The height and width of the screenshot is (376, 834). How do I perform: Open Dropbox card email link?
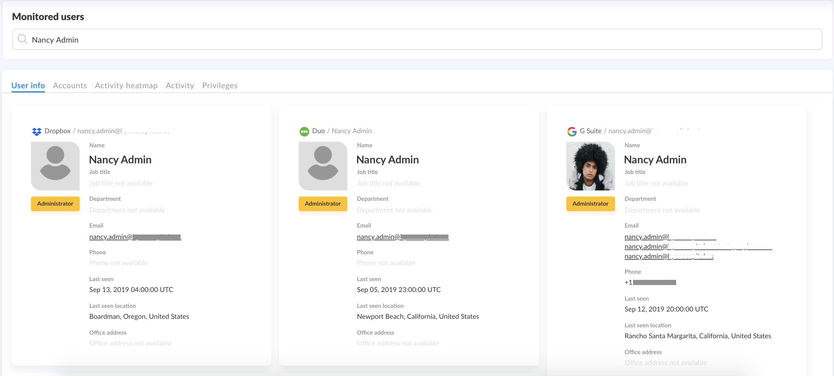coord(135,237)
